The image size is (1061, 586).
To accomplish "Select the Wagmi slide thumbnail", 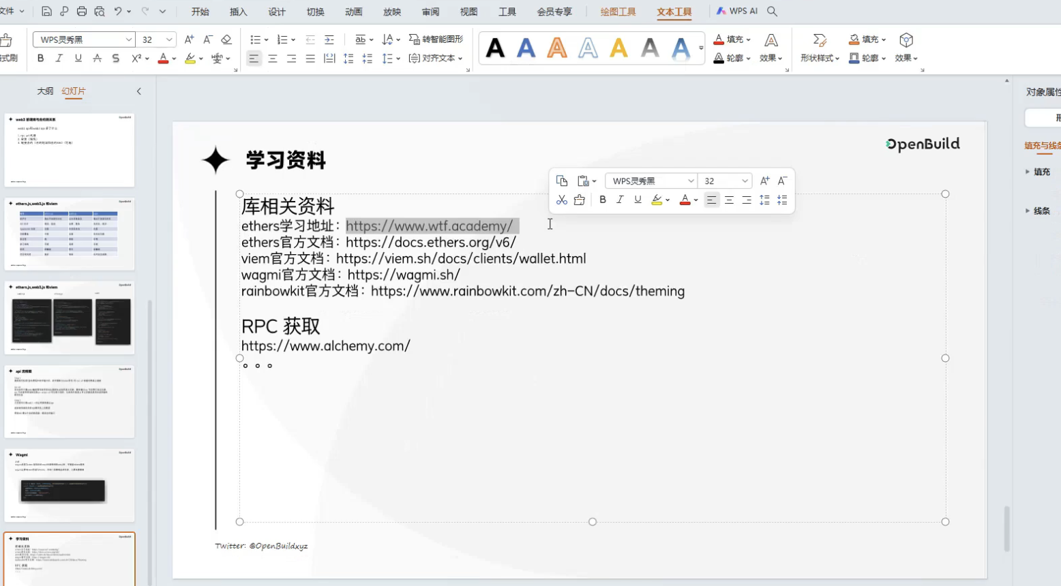I will point(70,484).
